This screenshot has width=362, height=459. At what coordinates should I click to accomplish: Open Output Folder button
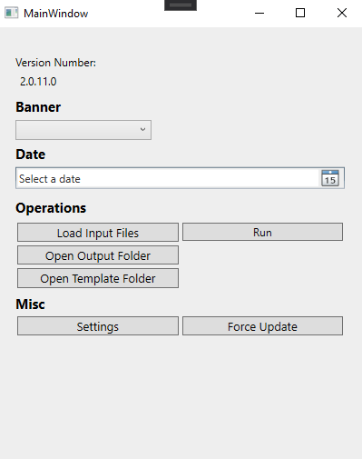point(98,255)
